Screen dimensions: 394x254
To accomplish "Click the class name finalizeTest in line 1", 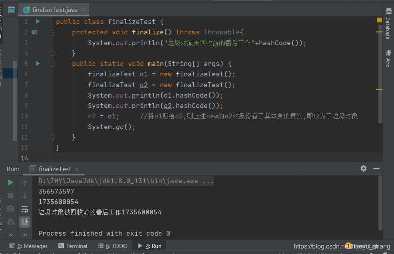I will tap(132, 22).
